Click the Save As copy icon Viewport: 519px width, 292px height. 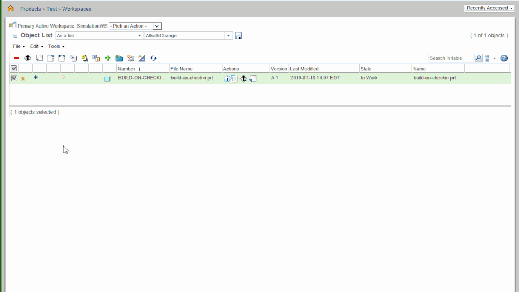point(96,58)
